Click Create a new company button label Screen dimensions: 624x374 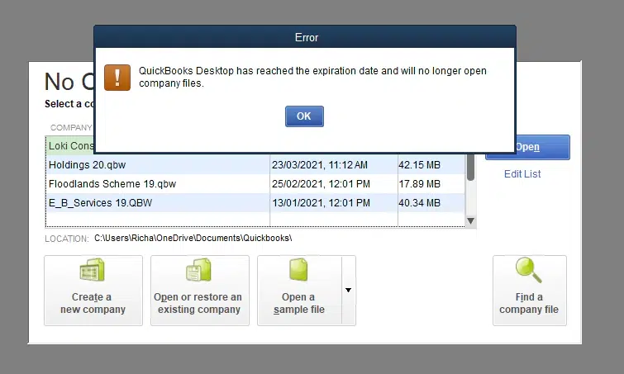pos(93,303)
